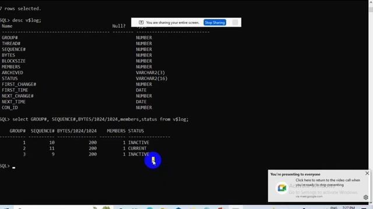This screenshot has height=209, width=373.
Task: Click the NEXT_CHANGE# column name
Action: (x=17, y=96)
